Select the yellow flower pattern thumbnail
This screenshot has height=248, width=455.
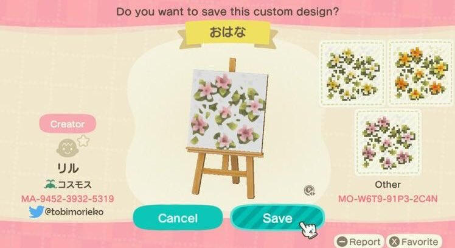[352, 73]
